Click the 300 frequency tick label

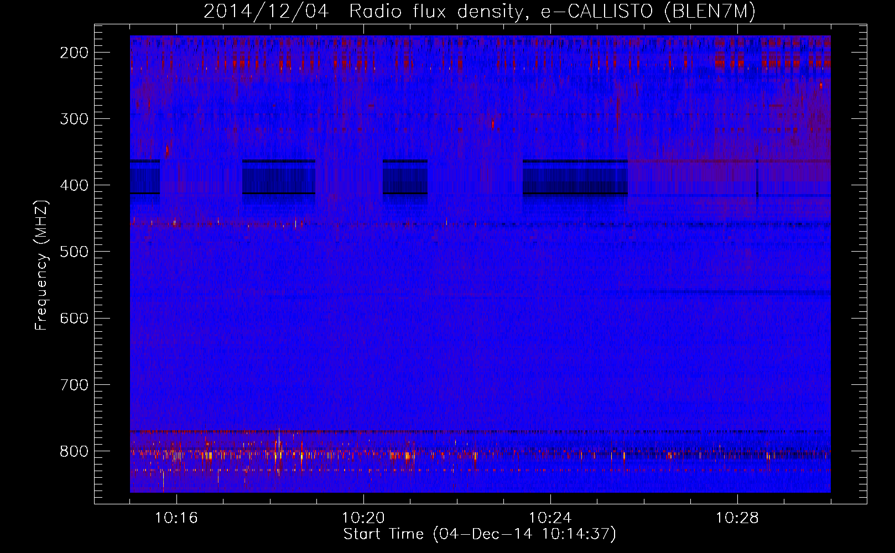74,119
